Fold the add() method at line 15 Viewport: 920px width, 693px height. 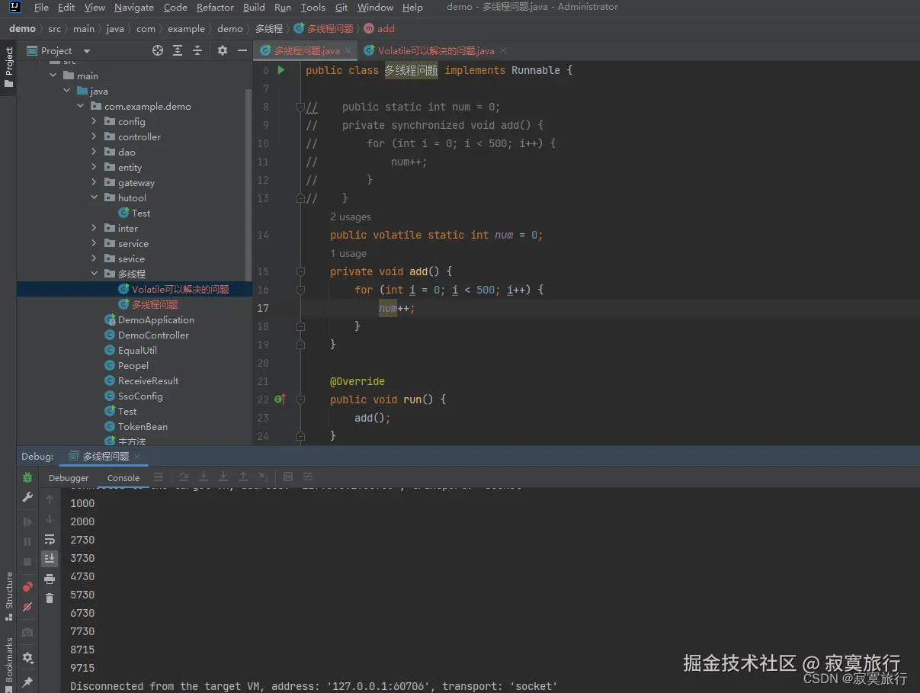click(x=300, y=271)
